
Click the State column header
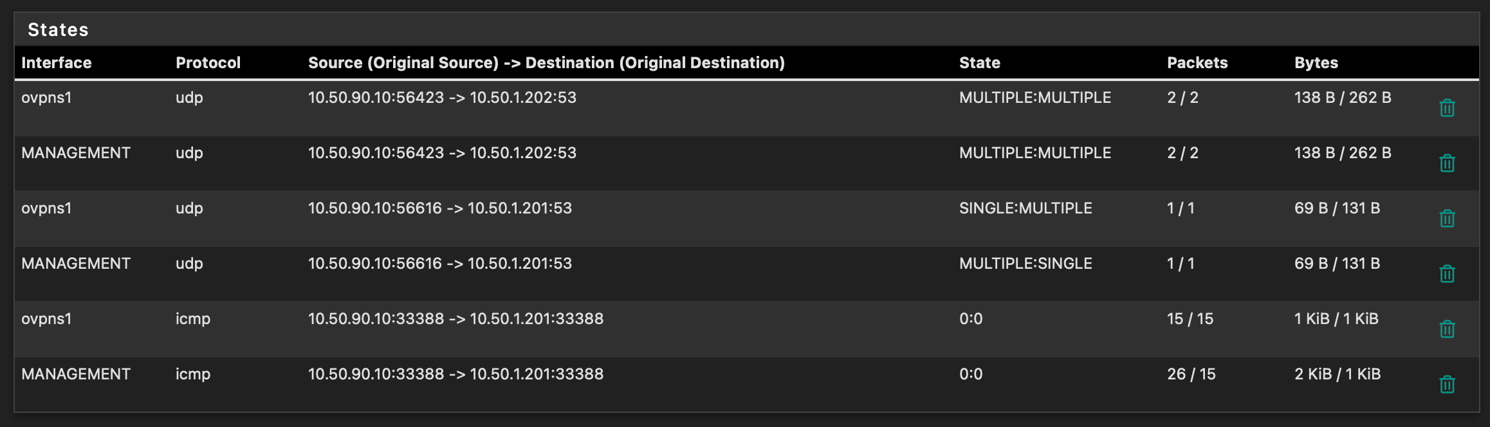[x=979, y=63]
